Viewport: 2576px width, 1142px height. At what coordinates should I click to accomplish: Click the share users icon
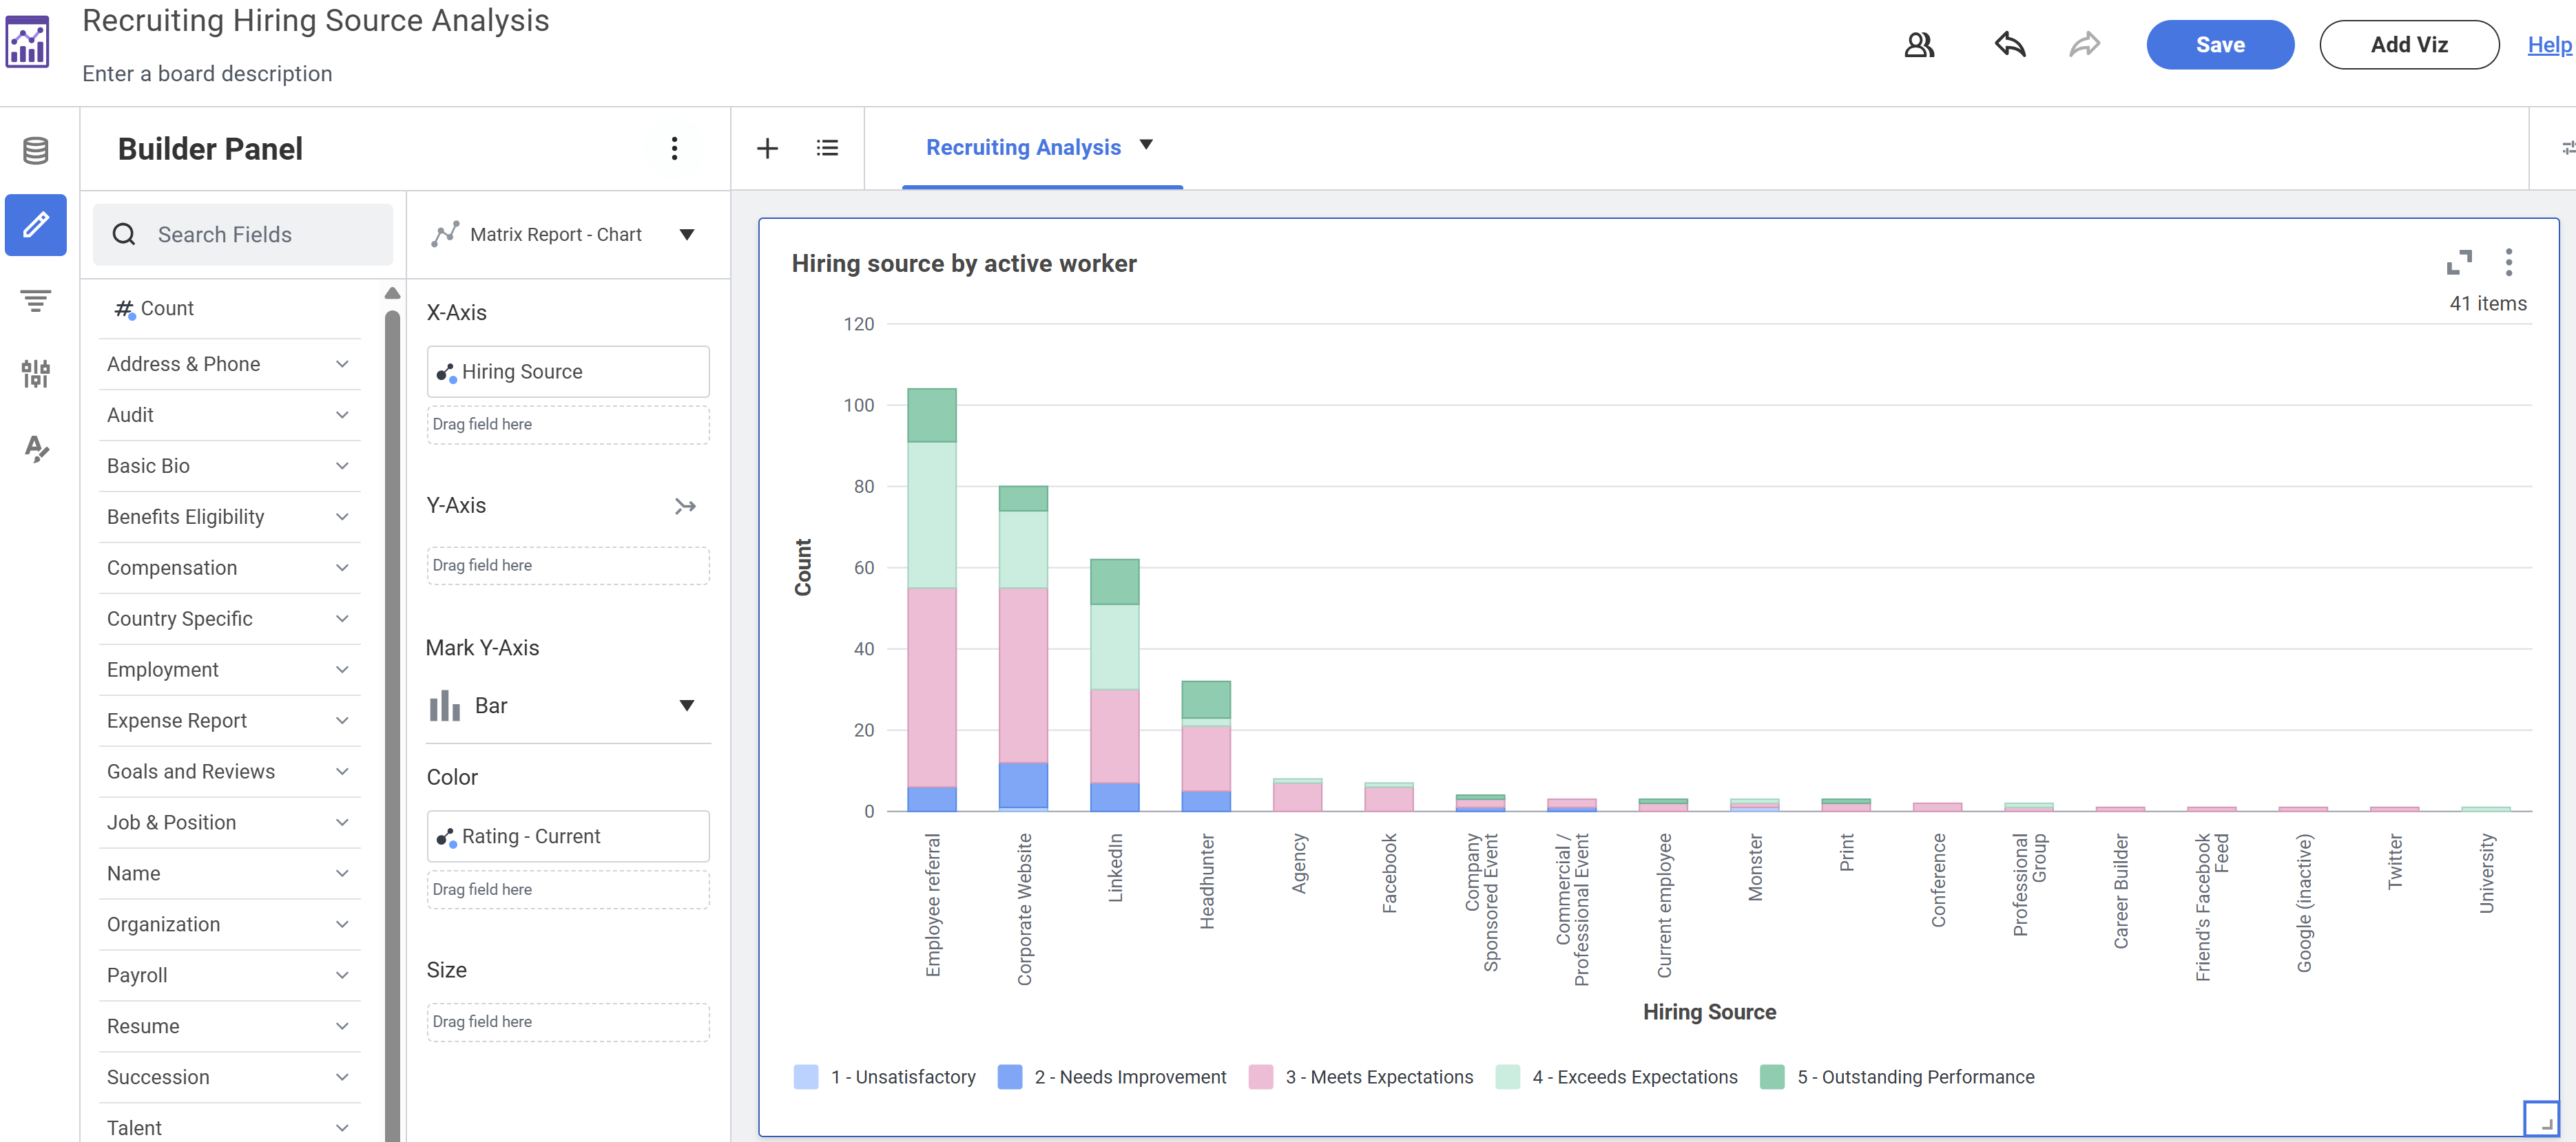pos(1919,45)
